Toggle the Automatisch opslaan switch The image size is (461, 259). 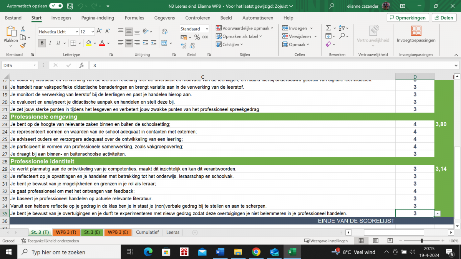56,6
